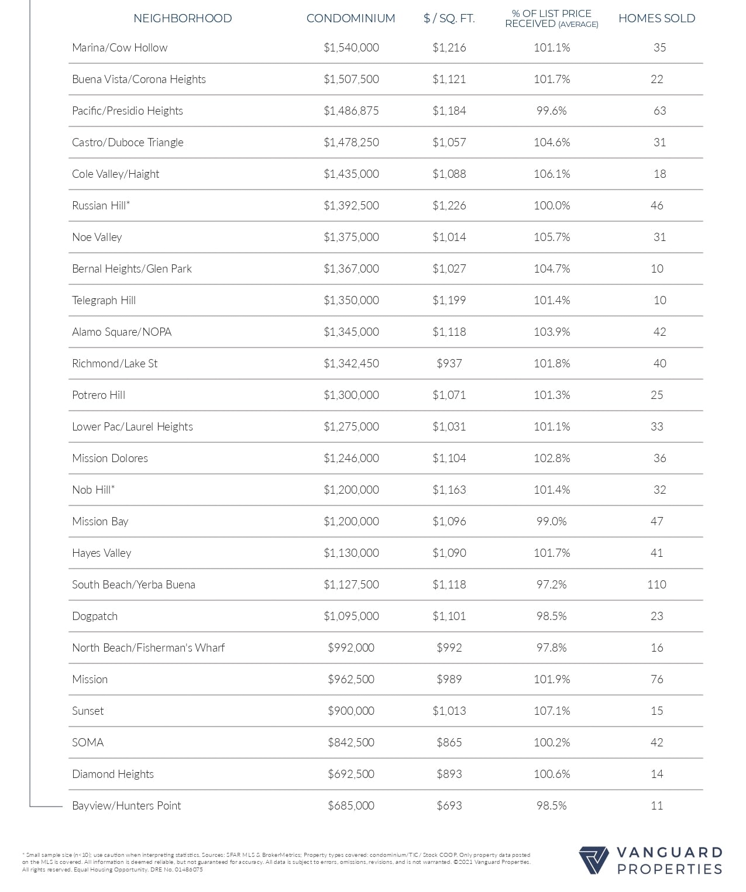Click the SOMA price per sq ft $865
746x892 pixels.
pos(449,742)
